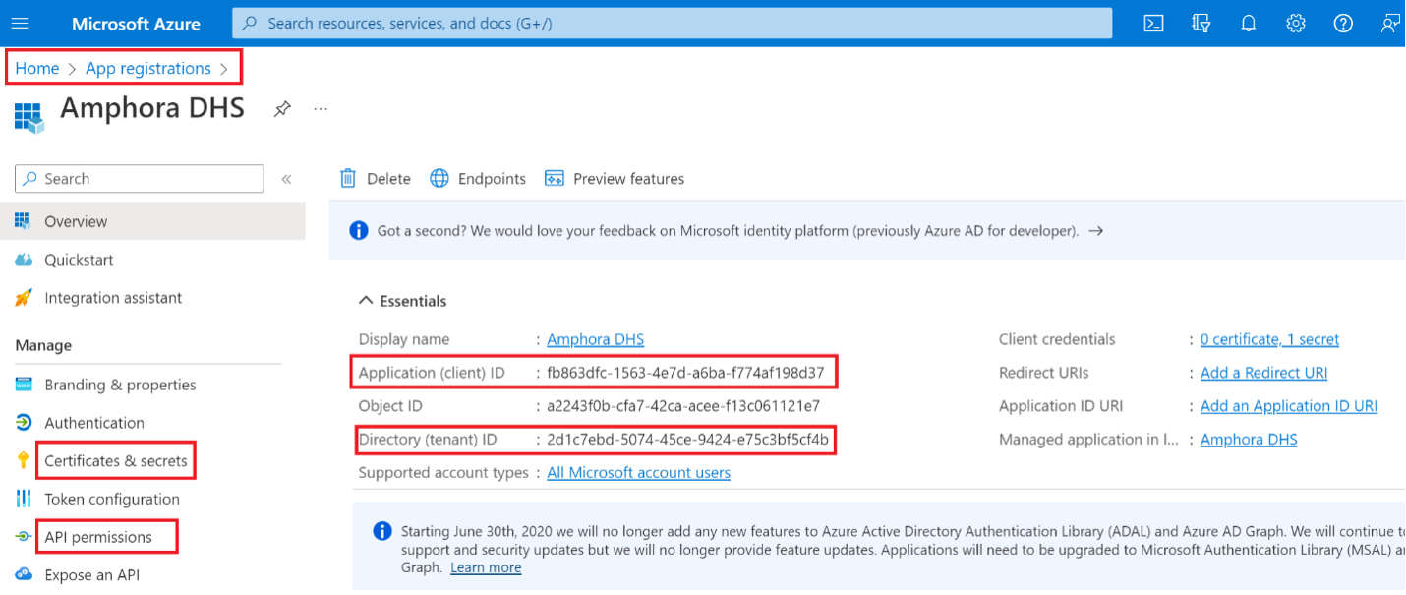This screenshot has height=595, width=1406.
Task: Open the Amphora DHS display name link
Action: point(596,339)
